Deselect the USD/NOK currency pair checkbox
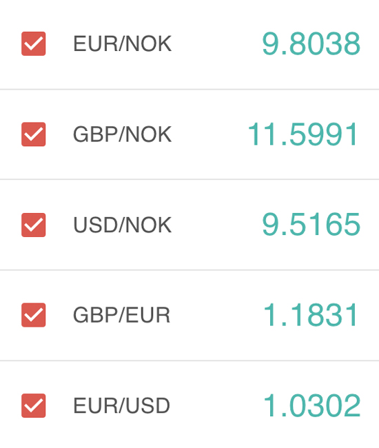Image resolution: width=379 pixels, height=448 pixels. tap(33, 225)
